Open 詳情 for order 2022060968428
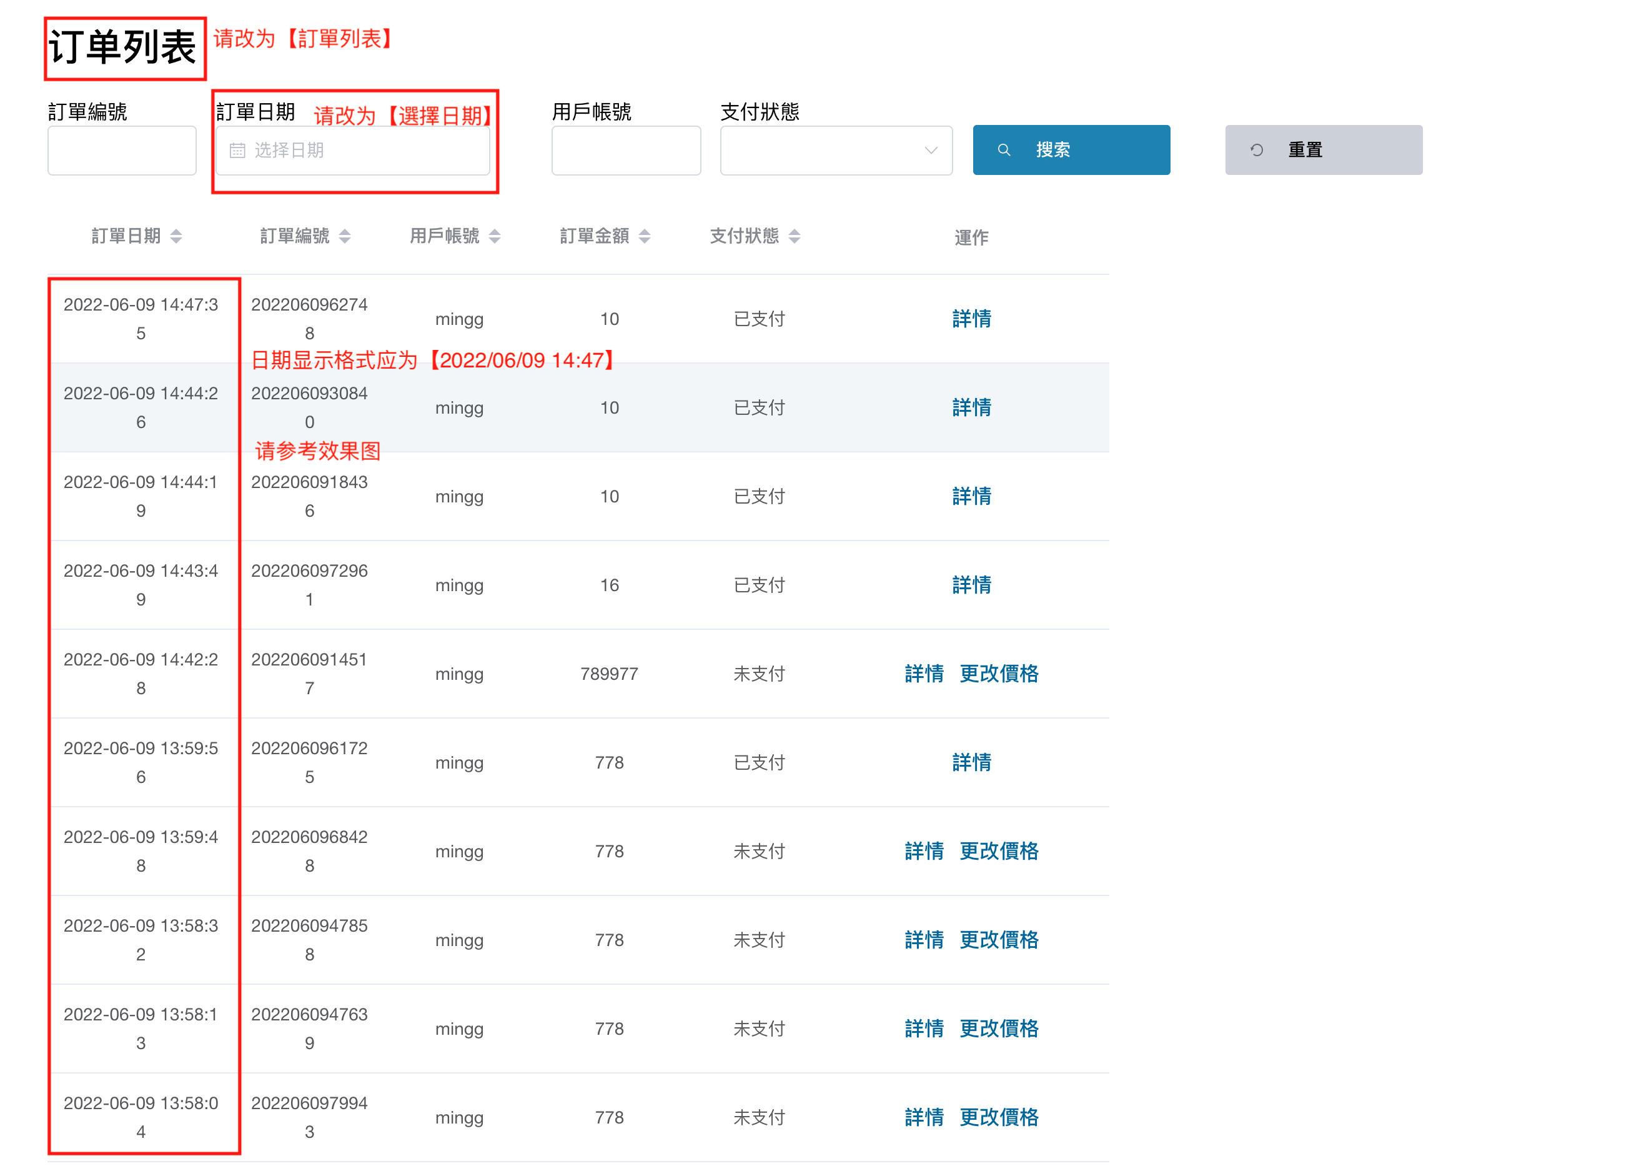1644x1166 pixels. click(924, 851)
